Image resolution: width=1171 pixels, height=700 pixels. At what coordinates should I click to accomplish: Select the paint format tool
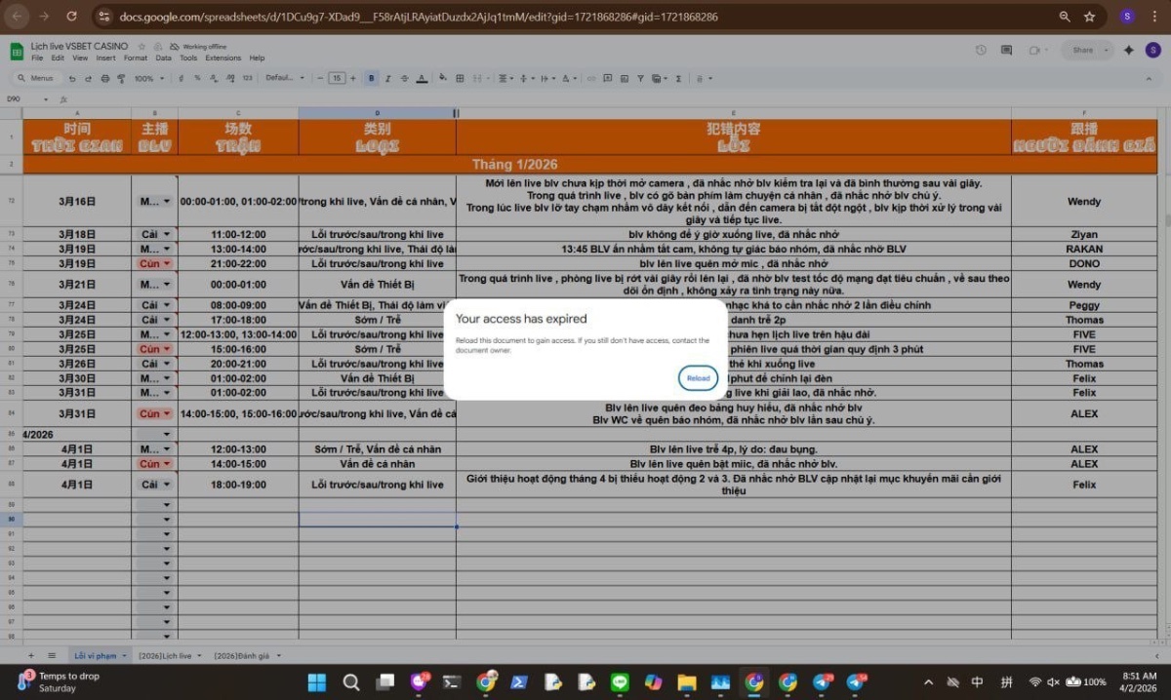click(119, 78)
